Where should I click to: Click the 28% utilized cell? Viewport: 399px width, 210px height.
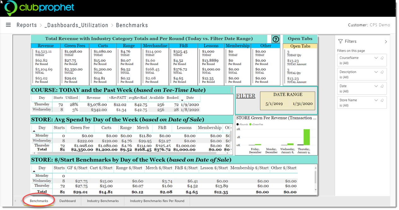pos(74,104)
